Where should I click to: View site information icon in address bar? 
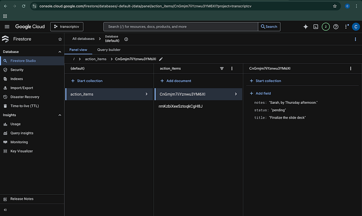(34, 6)
